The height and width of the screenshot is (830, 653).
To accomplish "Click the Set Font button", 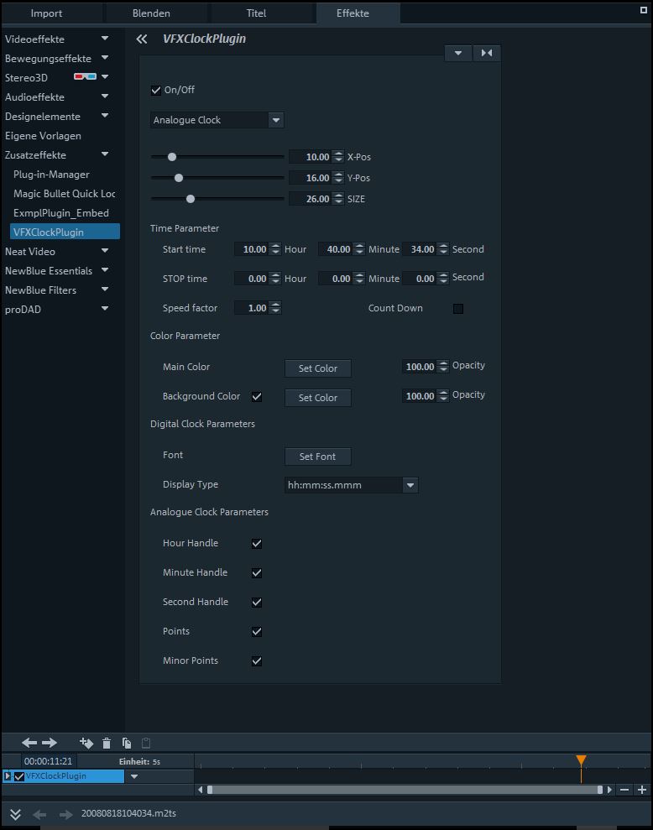I will click(x=318, y=457).
